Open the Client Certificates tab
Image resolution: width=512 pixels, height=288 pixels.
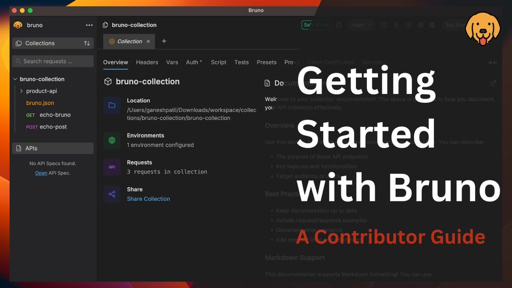(331, 62)
